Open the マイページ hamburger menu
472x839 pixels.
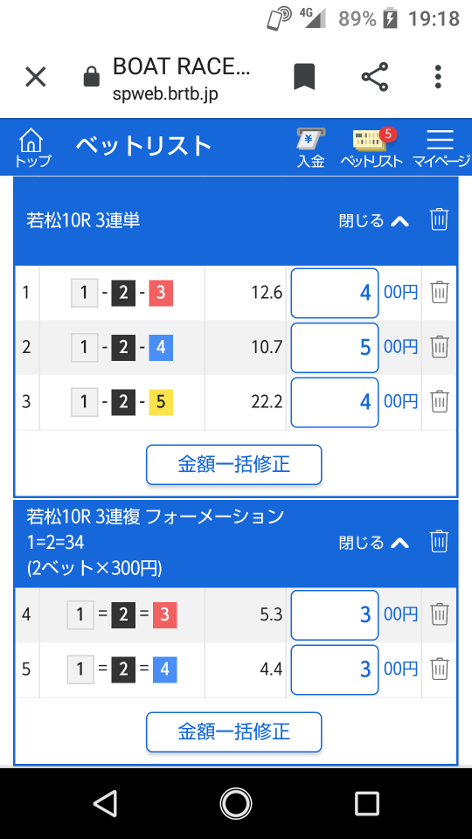pyautogui.click(x=441, y=149)
